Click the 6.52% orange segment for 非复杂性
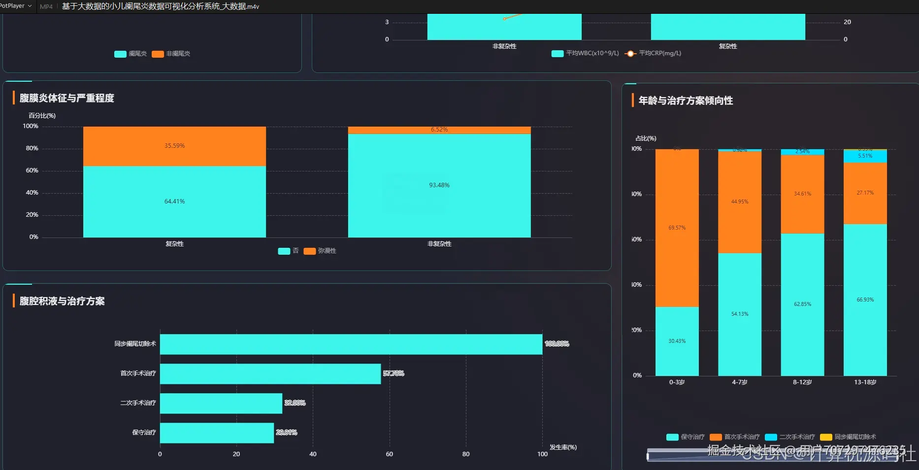The height and width of the screenshot is (470, 919). click(439, 130)
